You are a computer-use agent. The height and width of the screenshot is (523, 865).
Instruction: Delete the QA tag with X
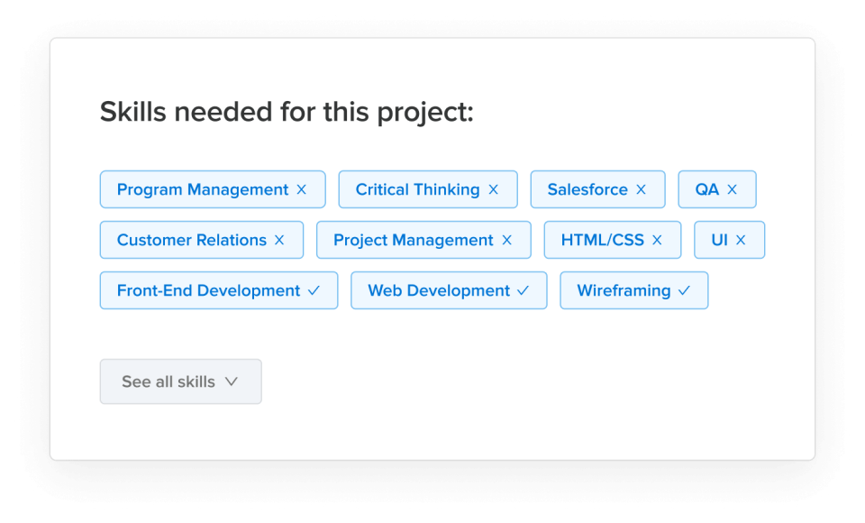pyautogui.click(x=733, y=189)
